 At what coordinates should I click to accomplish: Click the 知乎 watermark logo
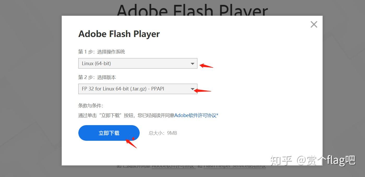[x=281, y=161]
